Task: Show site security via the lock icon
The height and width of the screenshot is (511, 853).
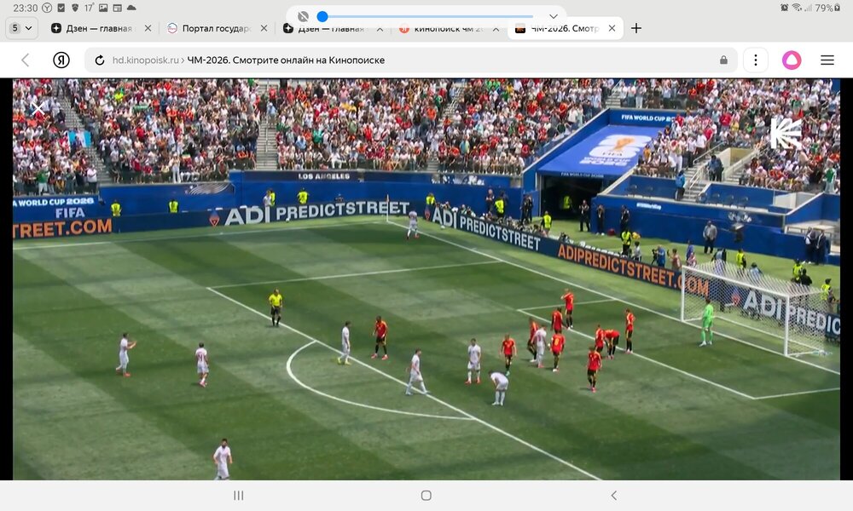Action: pos(723,60)
